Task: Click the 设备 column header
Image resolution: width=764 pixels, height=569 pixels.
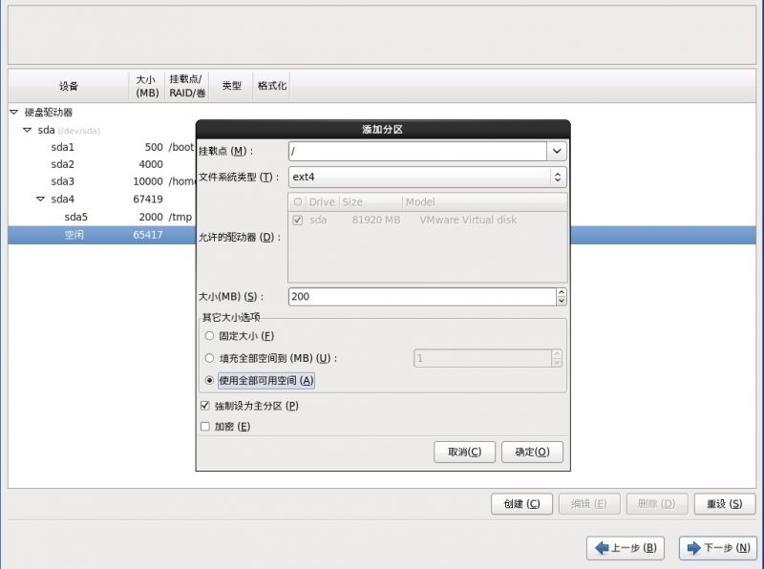Action: point(68,86)
